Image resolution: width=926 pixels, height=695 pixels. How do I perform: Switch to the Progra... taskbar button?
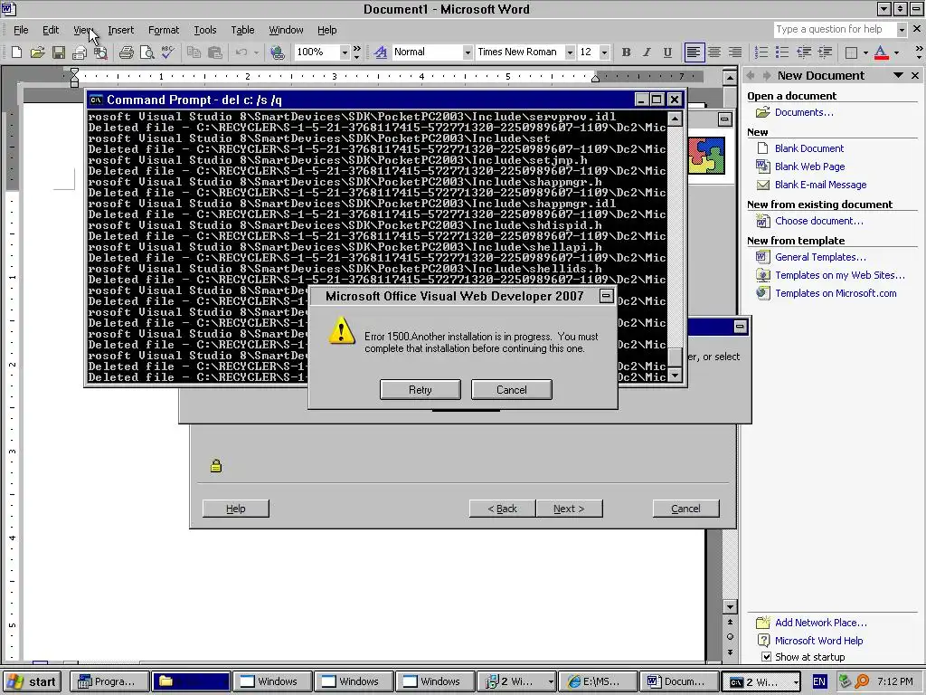point(109,681)
